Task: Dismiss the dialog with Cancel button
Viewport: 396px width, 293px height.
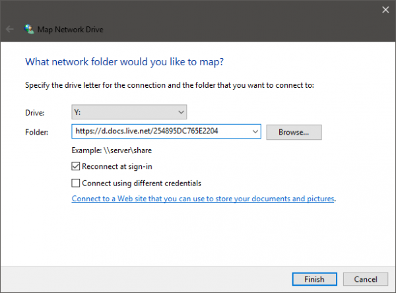Action: point(366,279)
